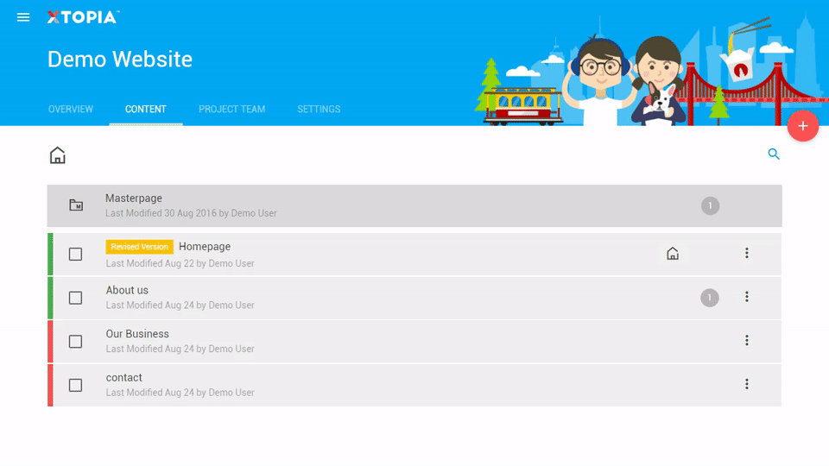Check the Our Business checkbox
829x466 pixels.
coord(76,342)
